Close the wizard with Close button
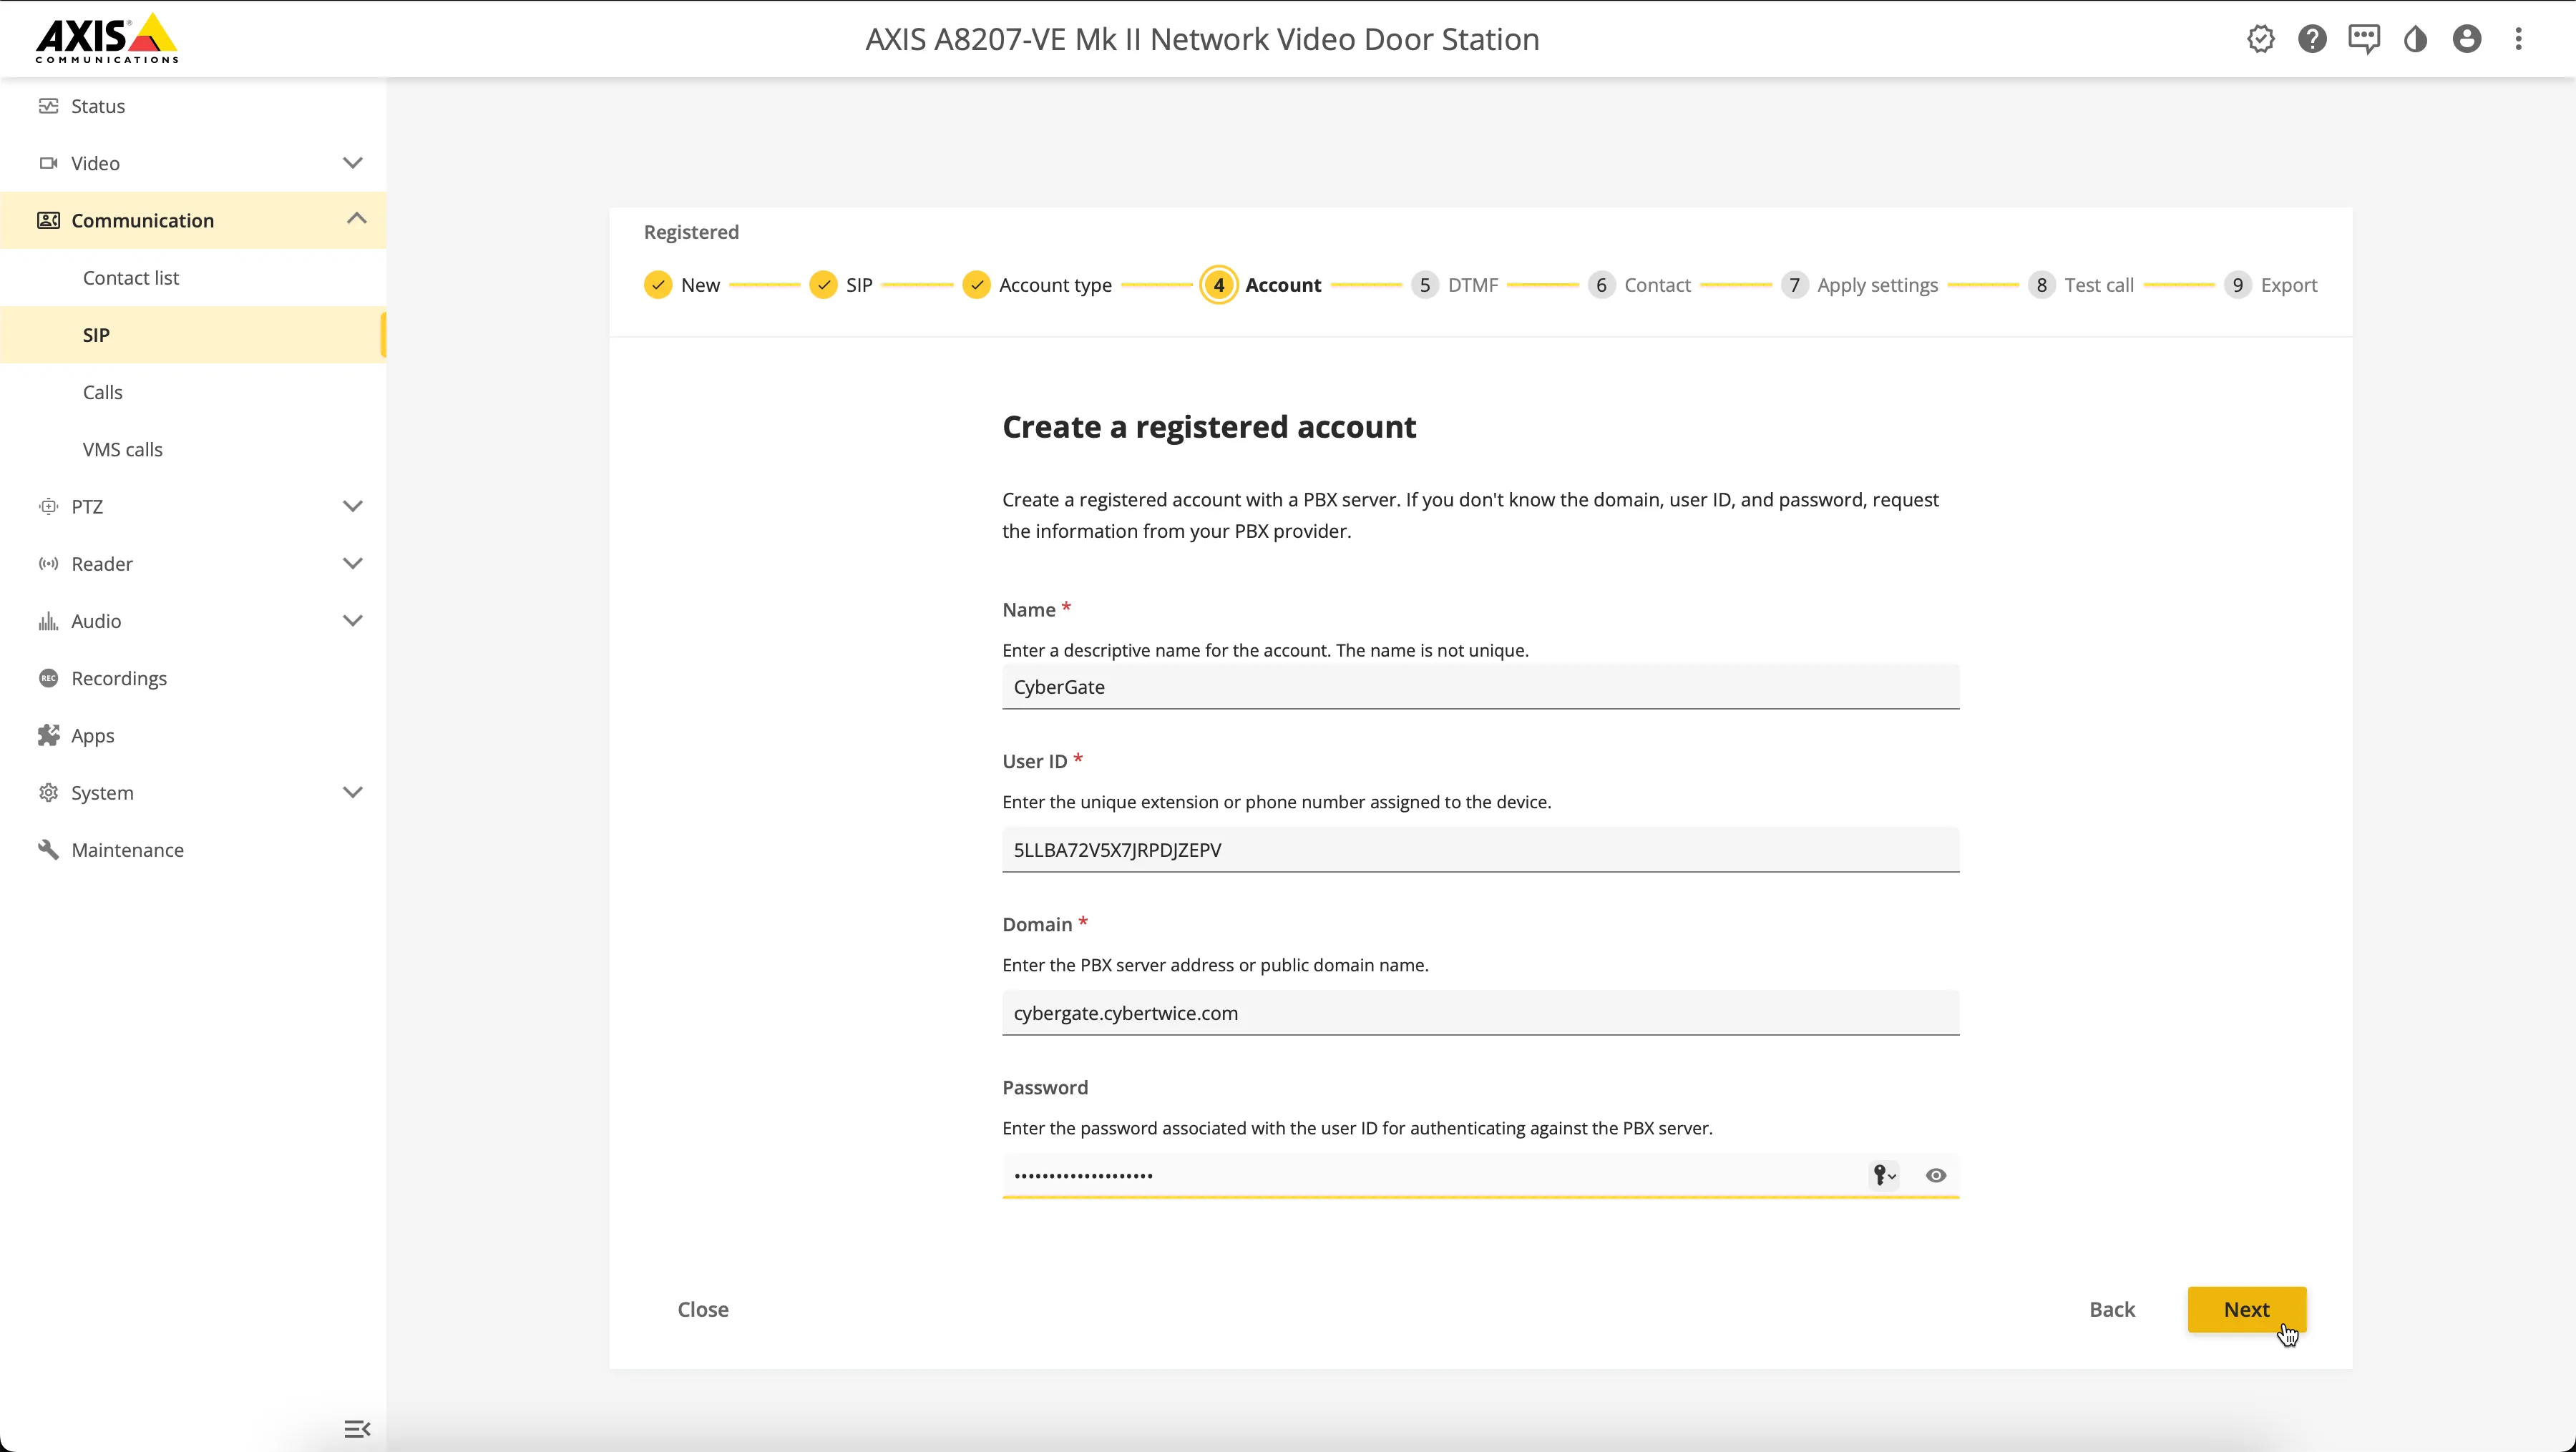This screenshot has width=2576, height=1452. pyautogui.click(x=703, y=1309)
